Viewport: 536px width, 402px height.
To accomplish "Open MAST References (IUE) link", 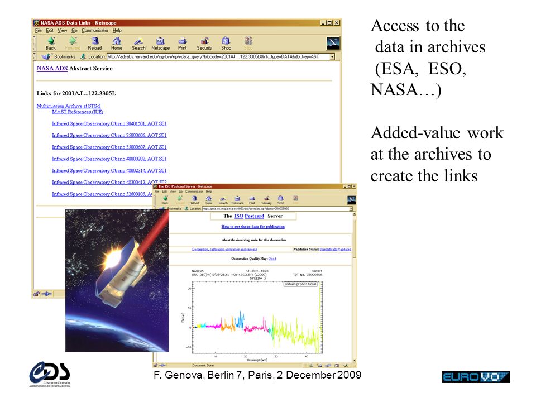I will pos(78,112).
